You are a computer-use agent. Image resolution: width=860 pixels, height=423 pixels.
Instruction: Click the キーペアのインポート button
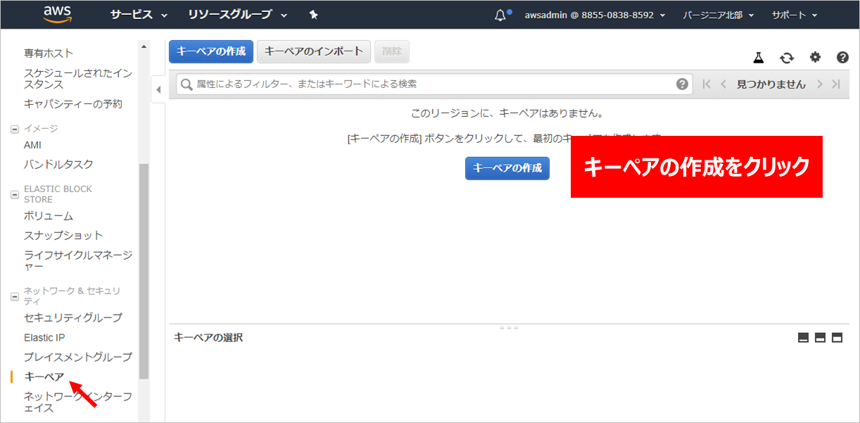(314, 51)
